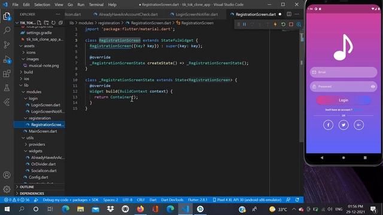Open the Search view in activity bar
Image resolution: width=383 pixels, height=215 pixels.
tap(7, 30)
